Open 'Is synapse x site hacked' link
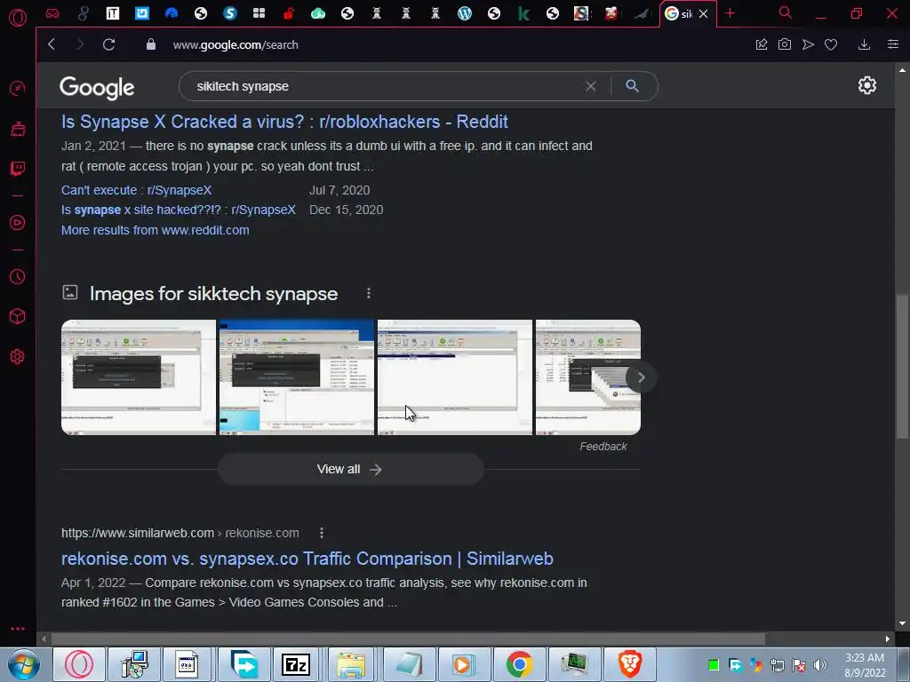910x682 pixels. click(178, 210)
